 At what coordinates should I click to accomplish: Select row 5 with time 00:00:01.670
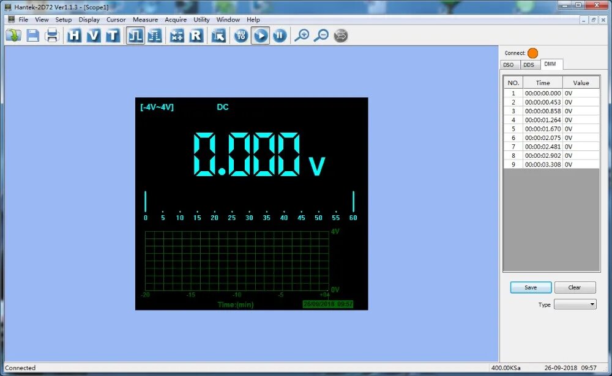pyautogui.click(x=551, y=129)
